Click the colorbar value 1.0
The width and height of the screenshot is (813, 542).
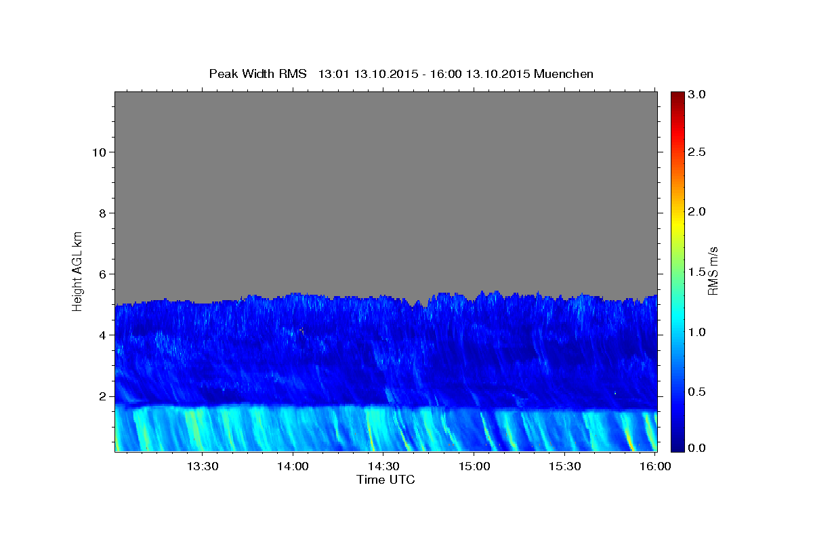[697, 332]
